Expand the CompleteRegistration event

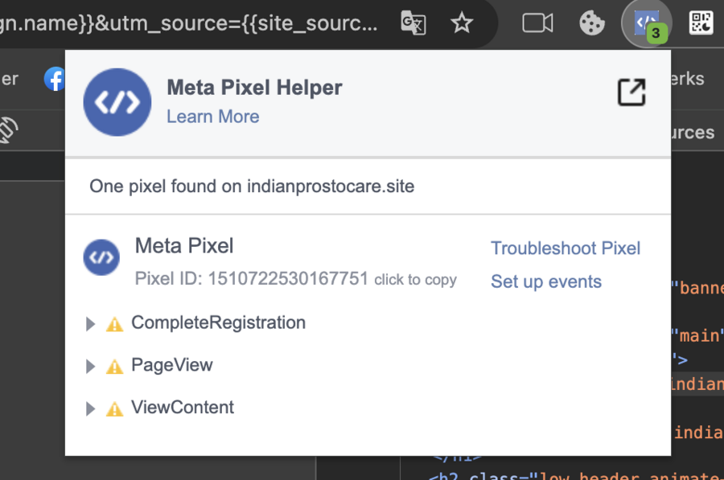click(x=91, y=324)
